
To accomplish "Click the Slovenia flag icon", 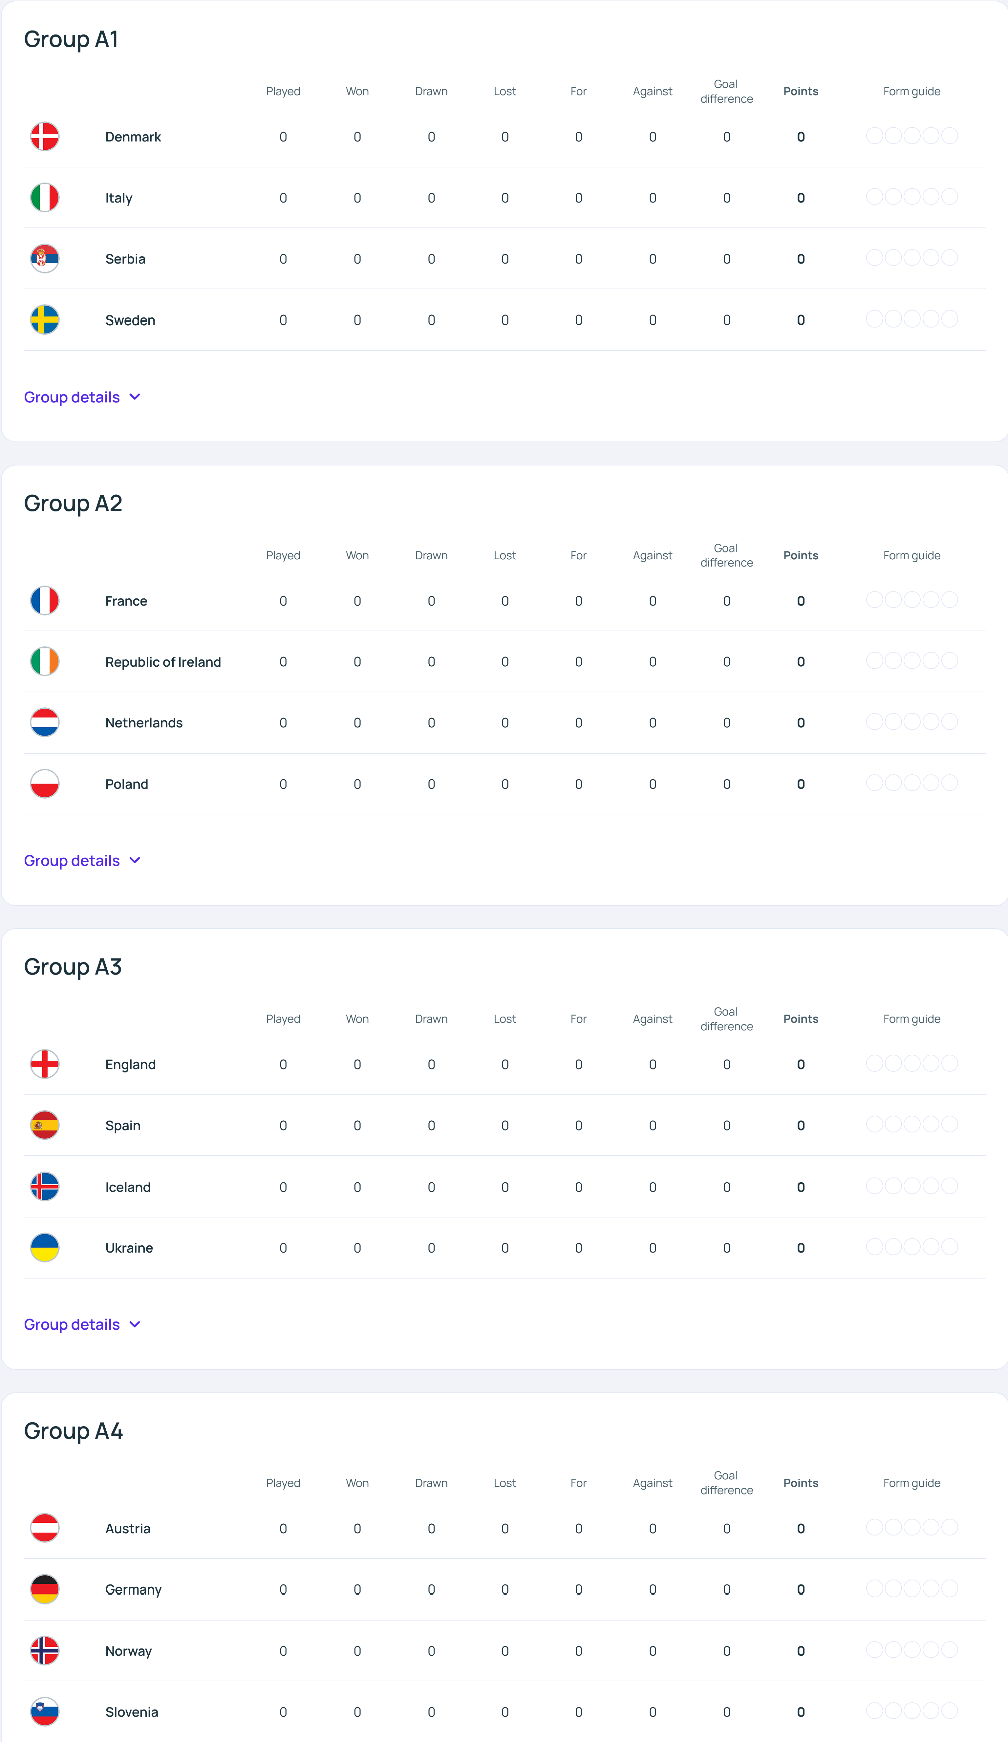I will coord(45,1711).
